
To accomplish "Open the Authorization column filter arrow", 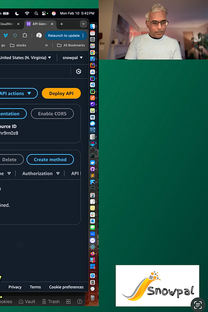I will pos(58,174).
